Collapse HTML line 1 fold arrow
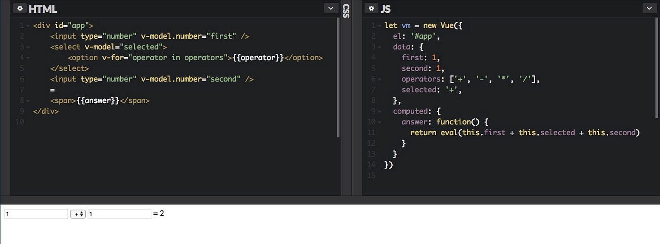The width and height of the screenshot is (660, 244). (28, 25)
